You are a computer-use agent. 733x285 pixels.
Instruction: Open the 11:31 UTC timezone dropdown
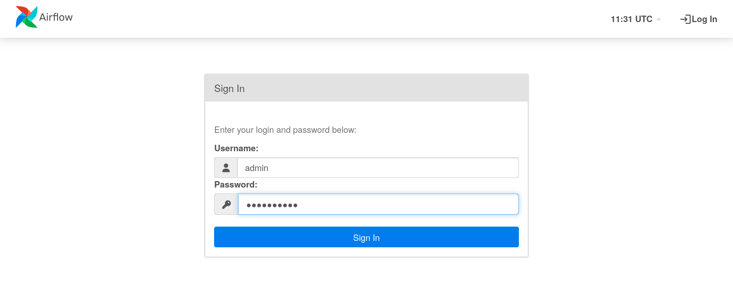pos(631,19)
